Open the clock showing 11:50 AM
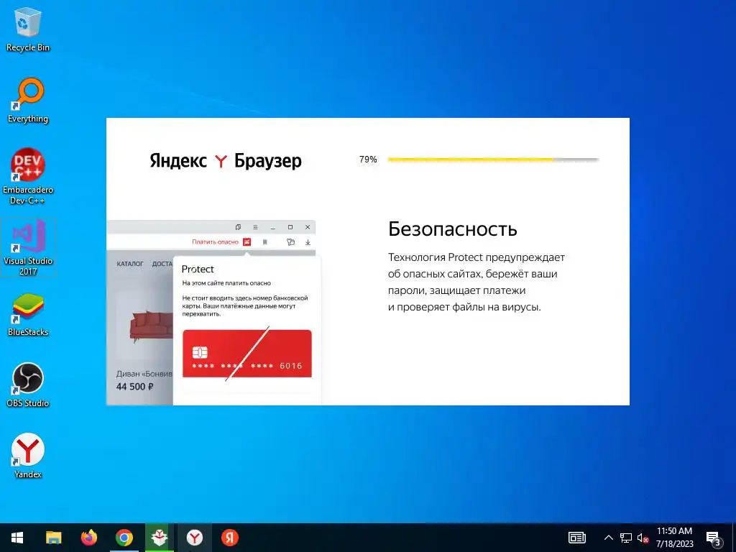This screenshot has height=552, width=736. point(674,538)
